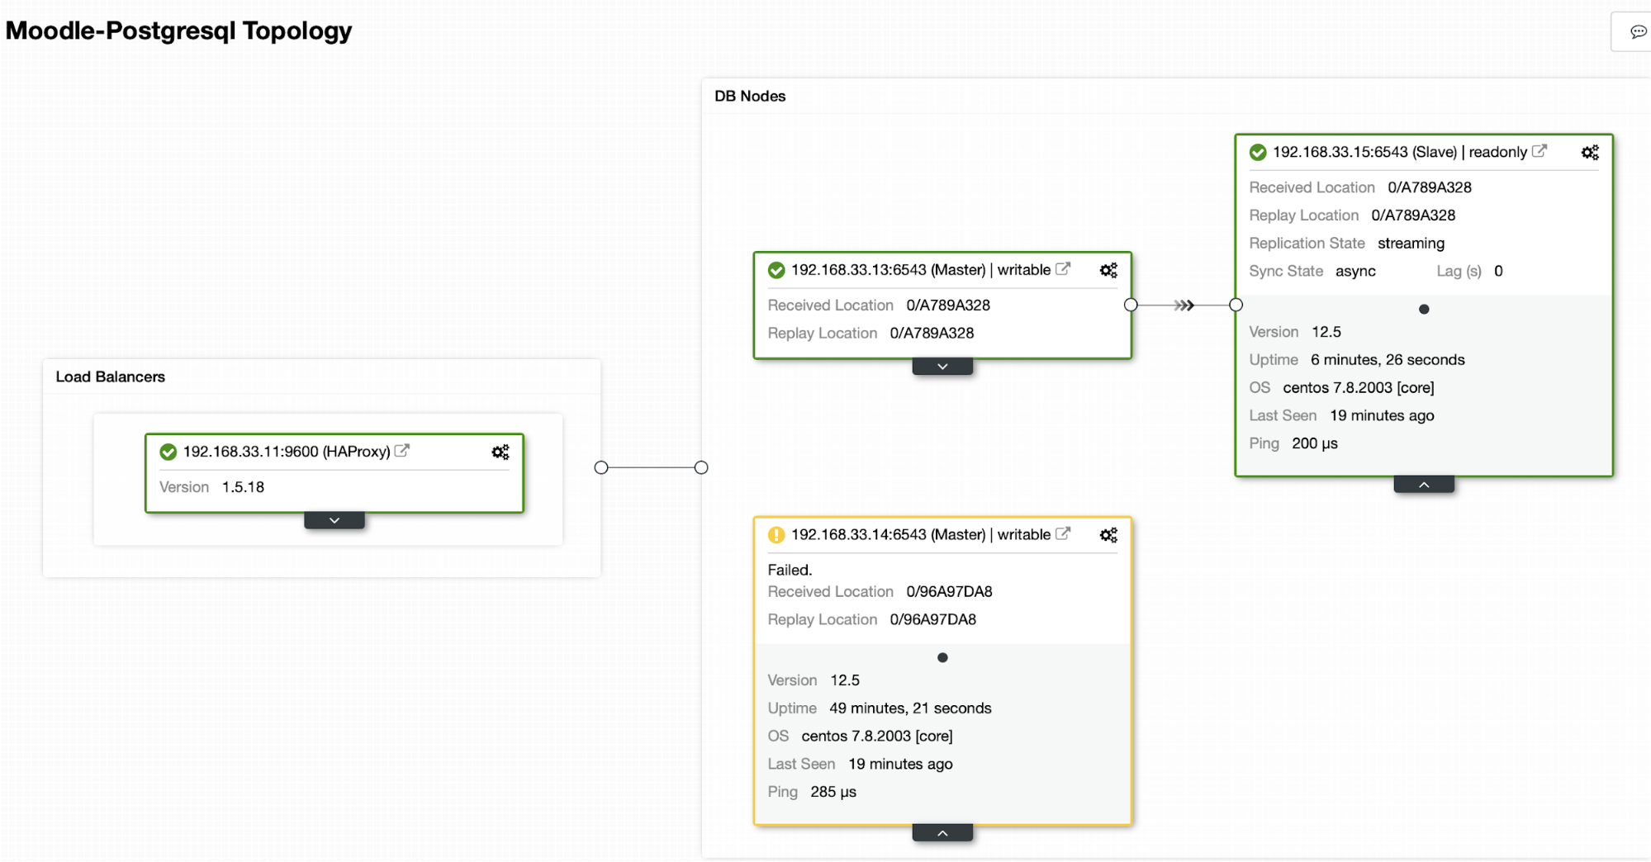Screen dimensions: 1651x862
Task: Click Received Location 0/96A97DA8 value
Action: click(949, 592)
